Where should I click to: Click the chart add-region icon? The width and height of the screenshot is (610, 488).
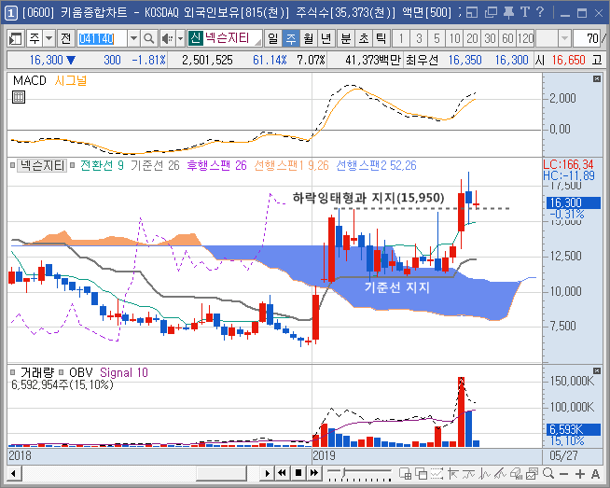406,474
